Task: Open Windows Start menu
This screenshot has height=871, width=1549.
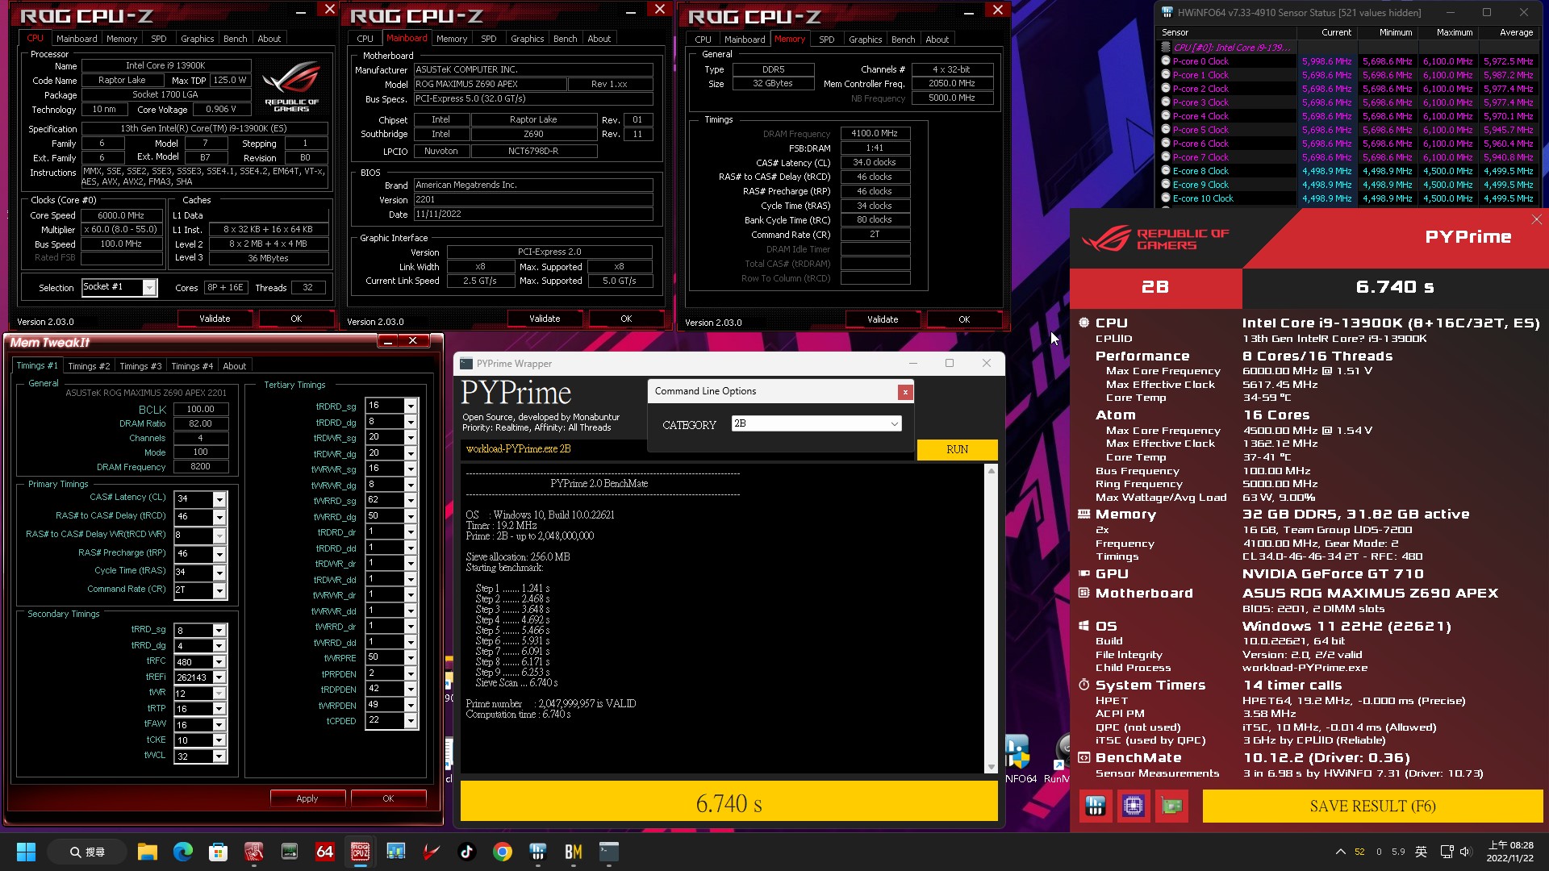Action: (26, 852)
